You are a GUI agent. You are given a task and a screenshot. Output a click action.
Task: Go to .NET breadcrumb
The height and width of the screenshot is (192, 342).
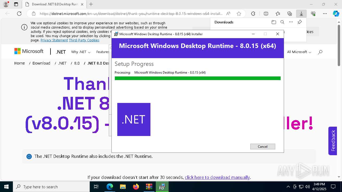pyautogui.click(x=62, y=63)
